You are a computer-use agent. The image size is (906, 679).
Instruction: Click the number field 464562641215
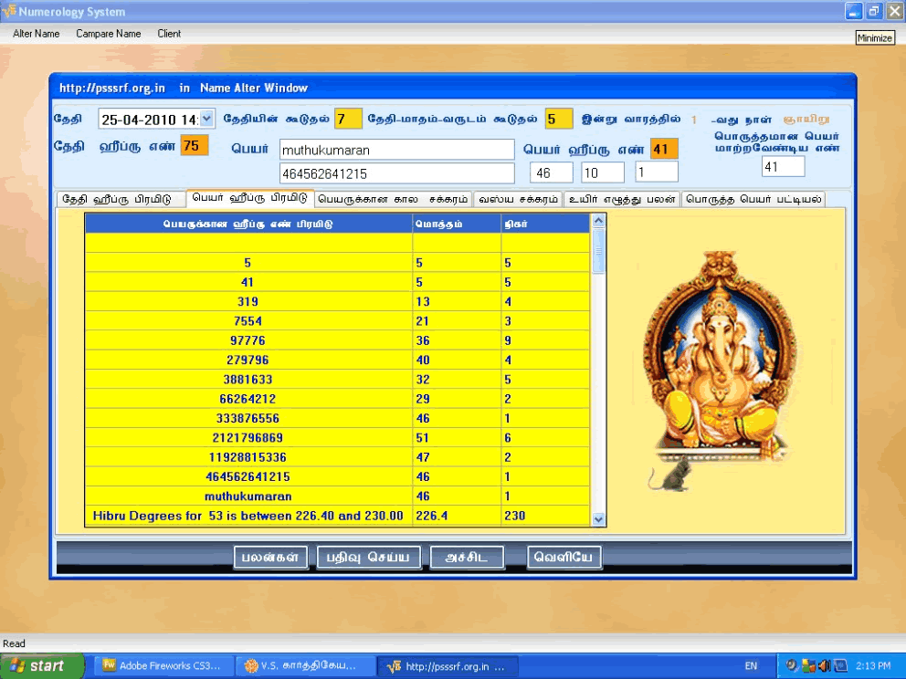pos(397,173)
